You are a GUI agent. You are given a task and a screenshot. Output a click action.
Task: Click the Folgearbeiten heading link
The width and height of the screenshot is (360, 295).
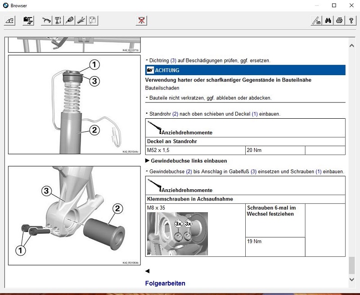165,283
